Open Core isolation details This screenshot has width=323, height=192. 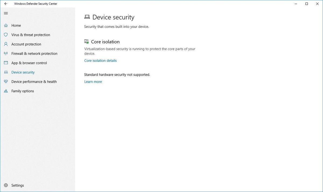pos(100,60)
